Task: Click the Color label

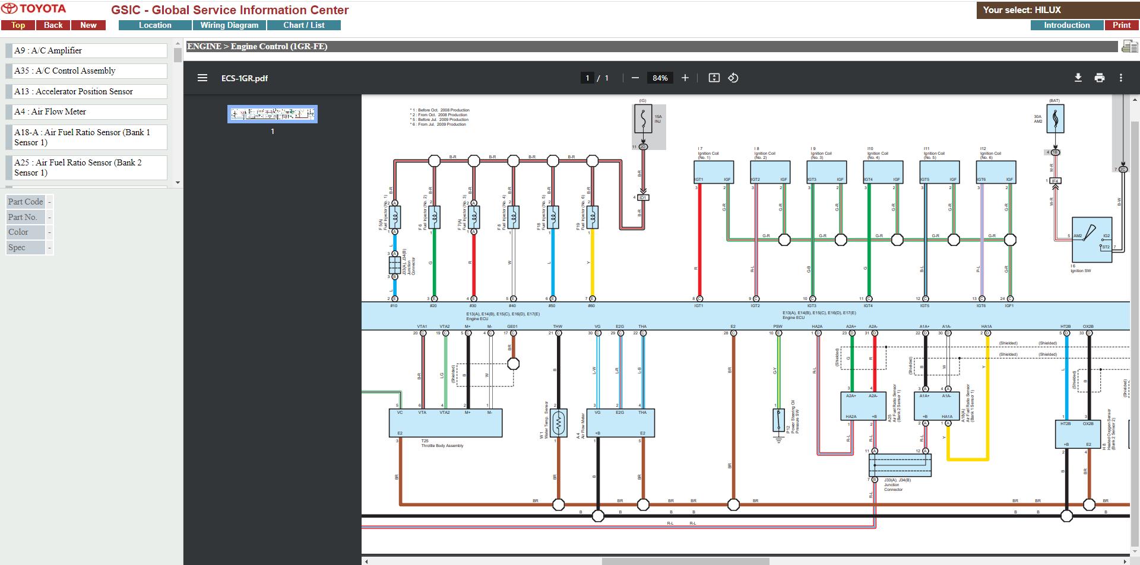Action: (x=26, y=232)
